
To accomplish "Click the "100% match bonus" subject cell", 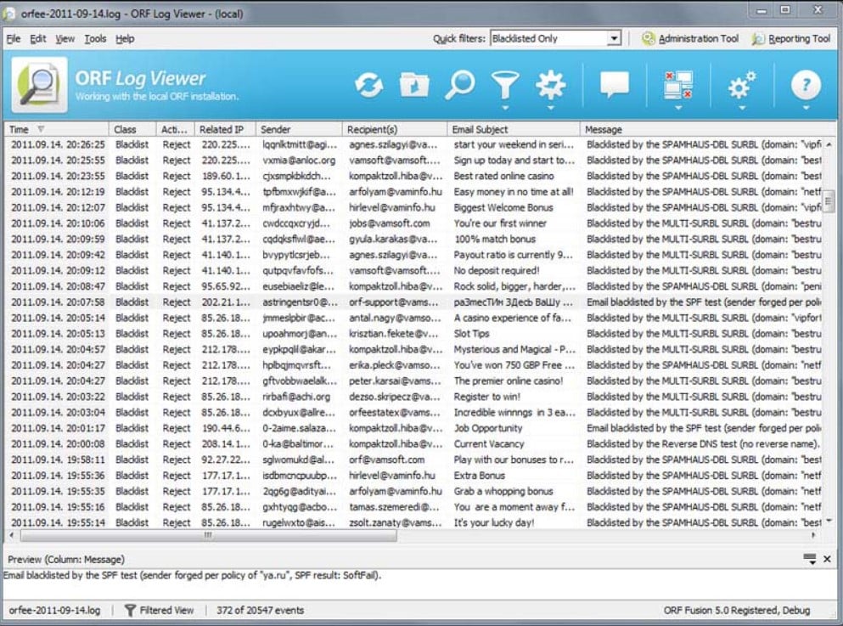I will click(495, 239).
